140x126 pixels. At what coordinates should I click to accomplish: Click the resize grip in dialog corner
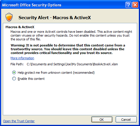click(x=137, y=123)
